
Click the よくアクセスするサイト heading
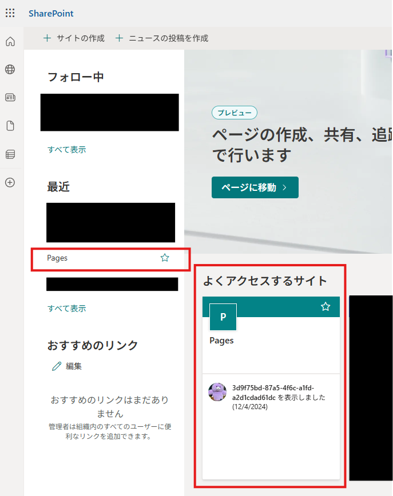point(265,281)
